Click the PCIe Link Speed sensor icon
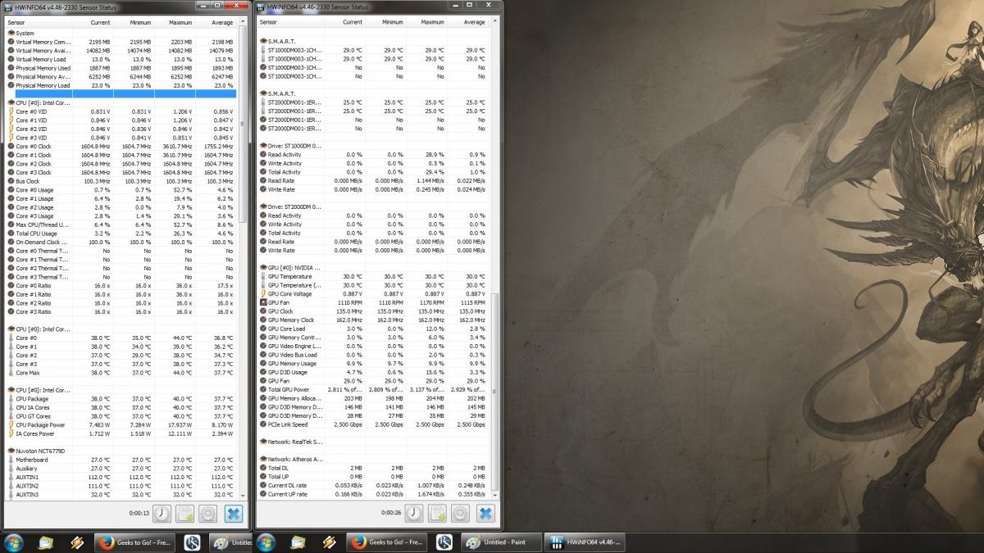This screenshot has height=553, width=984. pyautogui.click(x=263, y=424)
